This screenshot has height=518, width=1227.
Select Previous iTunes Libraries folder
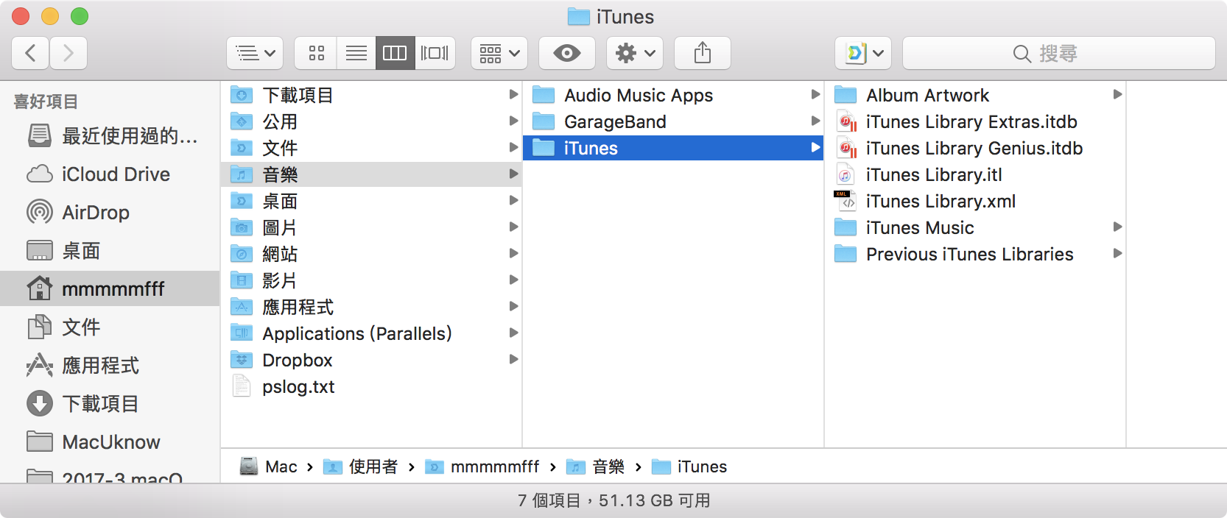975,254
